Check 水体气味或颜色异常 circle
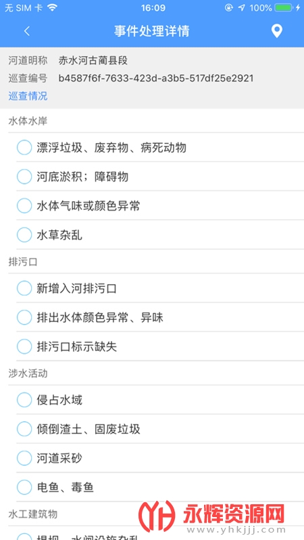The width and height of the screenshot is (304, 540). 24,206
